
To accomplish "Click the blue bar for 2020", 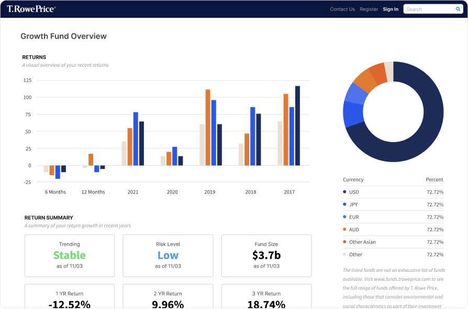I will (x=175, y=156).
